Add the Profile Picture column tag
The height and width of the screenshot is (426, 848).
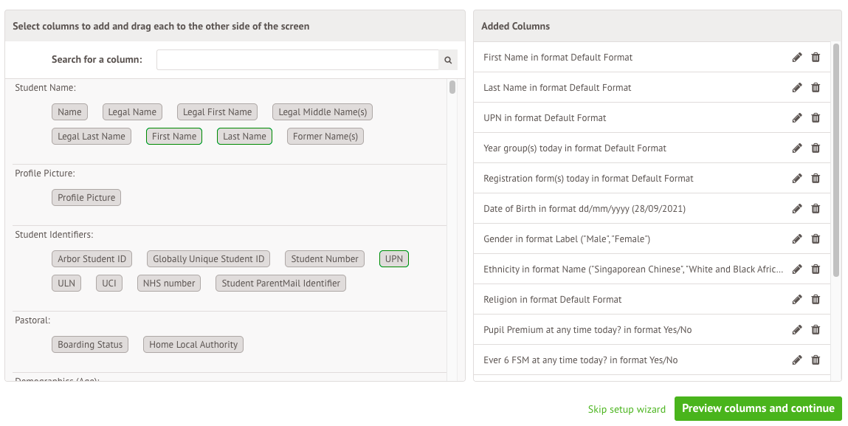pyautogui.click(x=86, y=198)
